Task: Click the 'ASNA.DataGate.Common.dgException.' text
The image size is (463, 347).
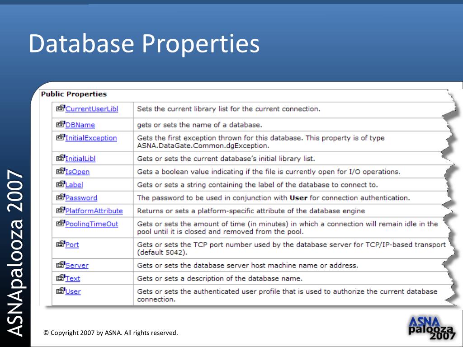Action: pyautogui.click(x=203, y=146)
